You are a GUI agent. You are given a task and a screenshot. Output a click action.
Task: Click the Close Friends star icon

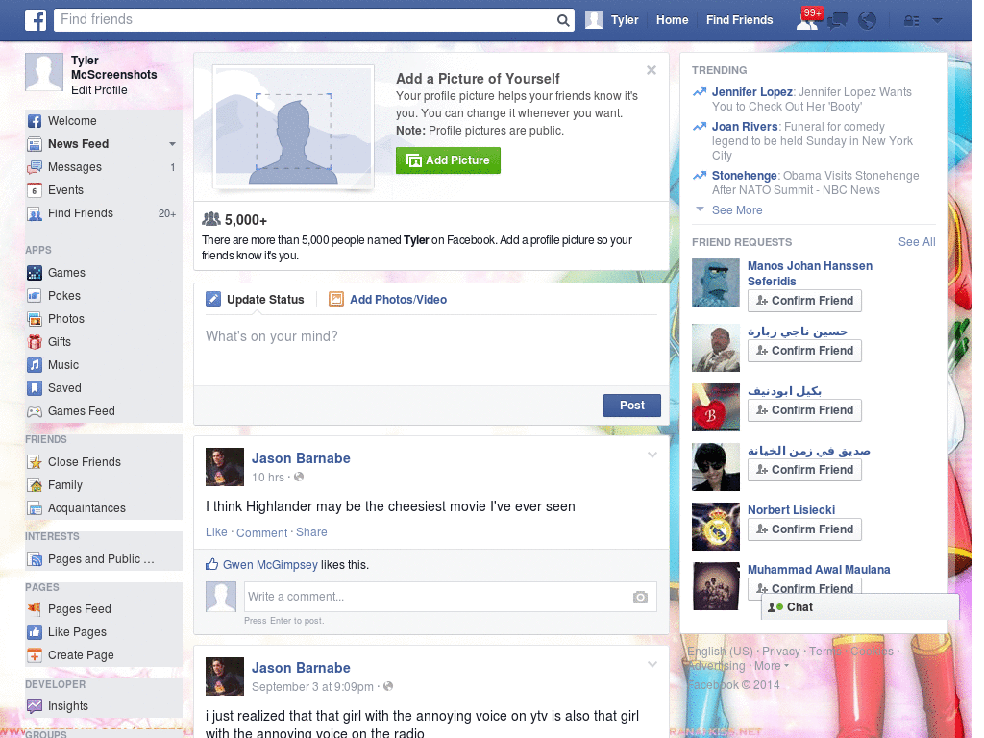point(35,462)
